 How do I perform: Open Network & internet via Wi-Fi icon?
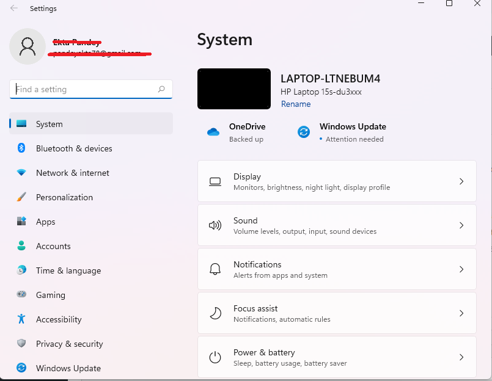(21, 173)
